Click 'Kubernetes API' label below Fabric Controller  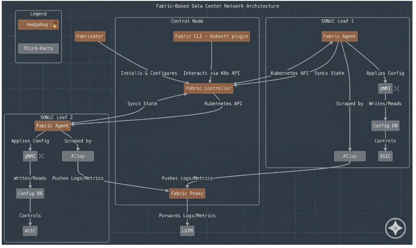223,103
